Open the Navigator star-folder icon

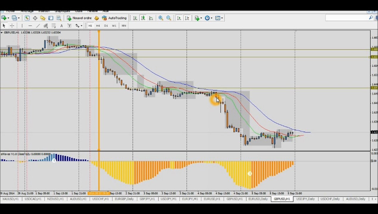pyautogui.click(x=43, y=18)
